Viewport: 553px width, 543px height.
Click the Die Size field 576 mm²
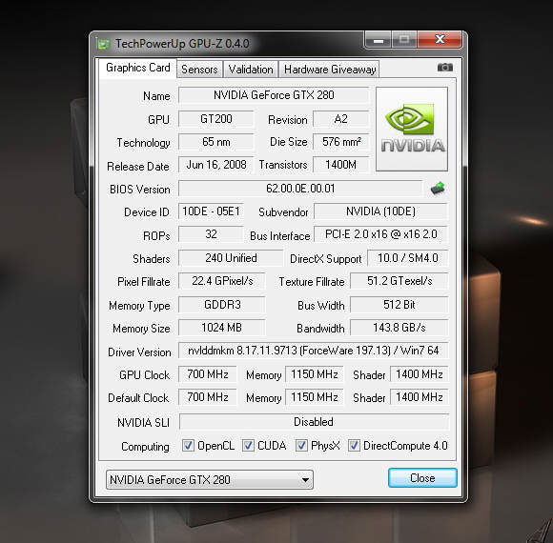pos(340,142)
